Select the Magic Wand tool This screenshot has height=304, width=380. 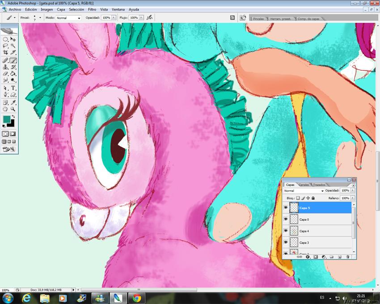click(13, 46)
